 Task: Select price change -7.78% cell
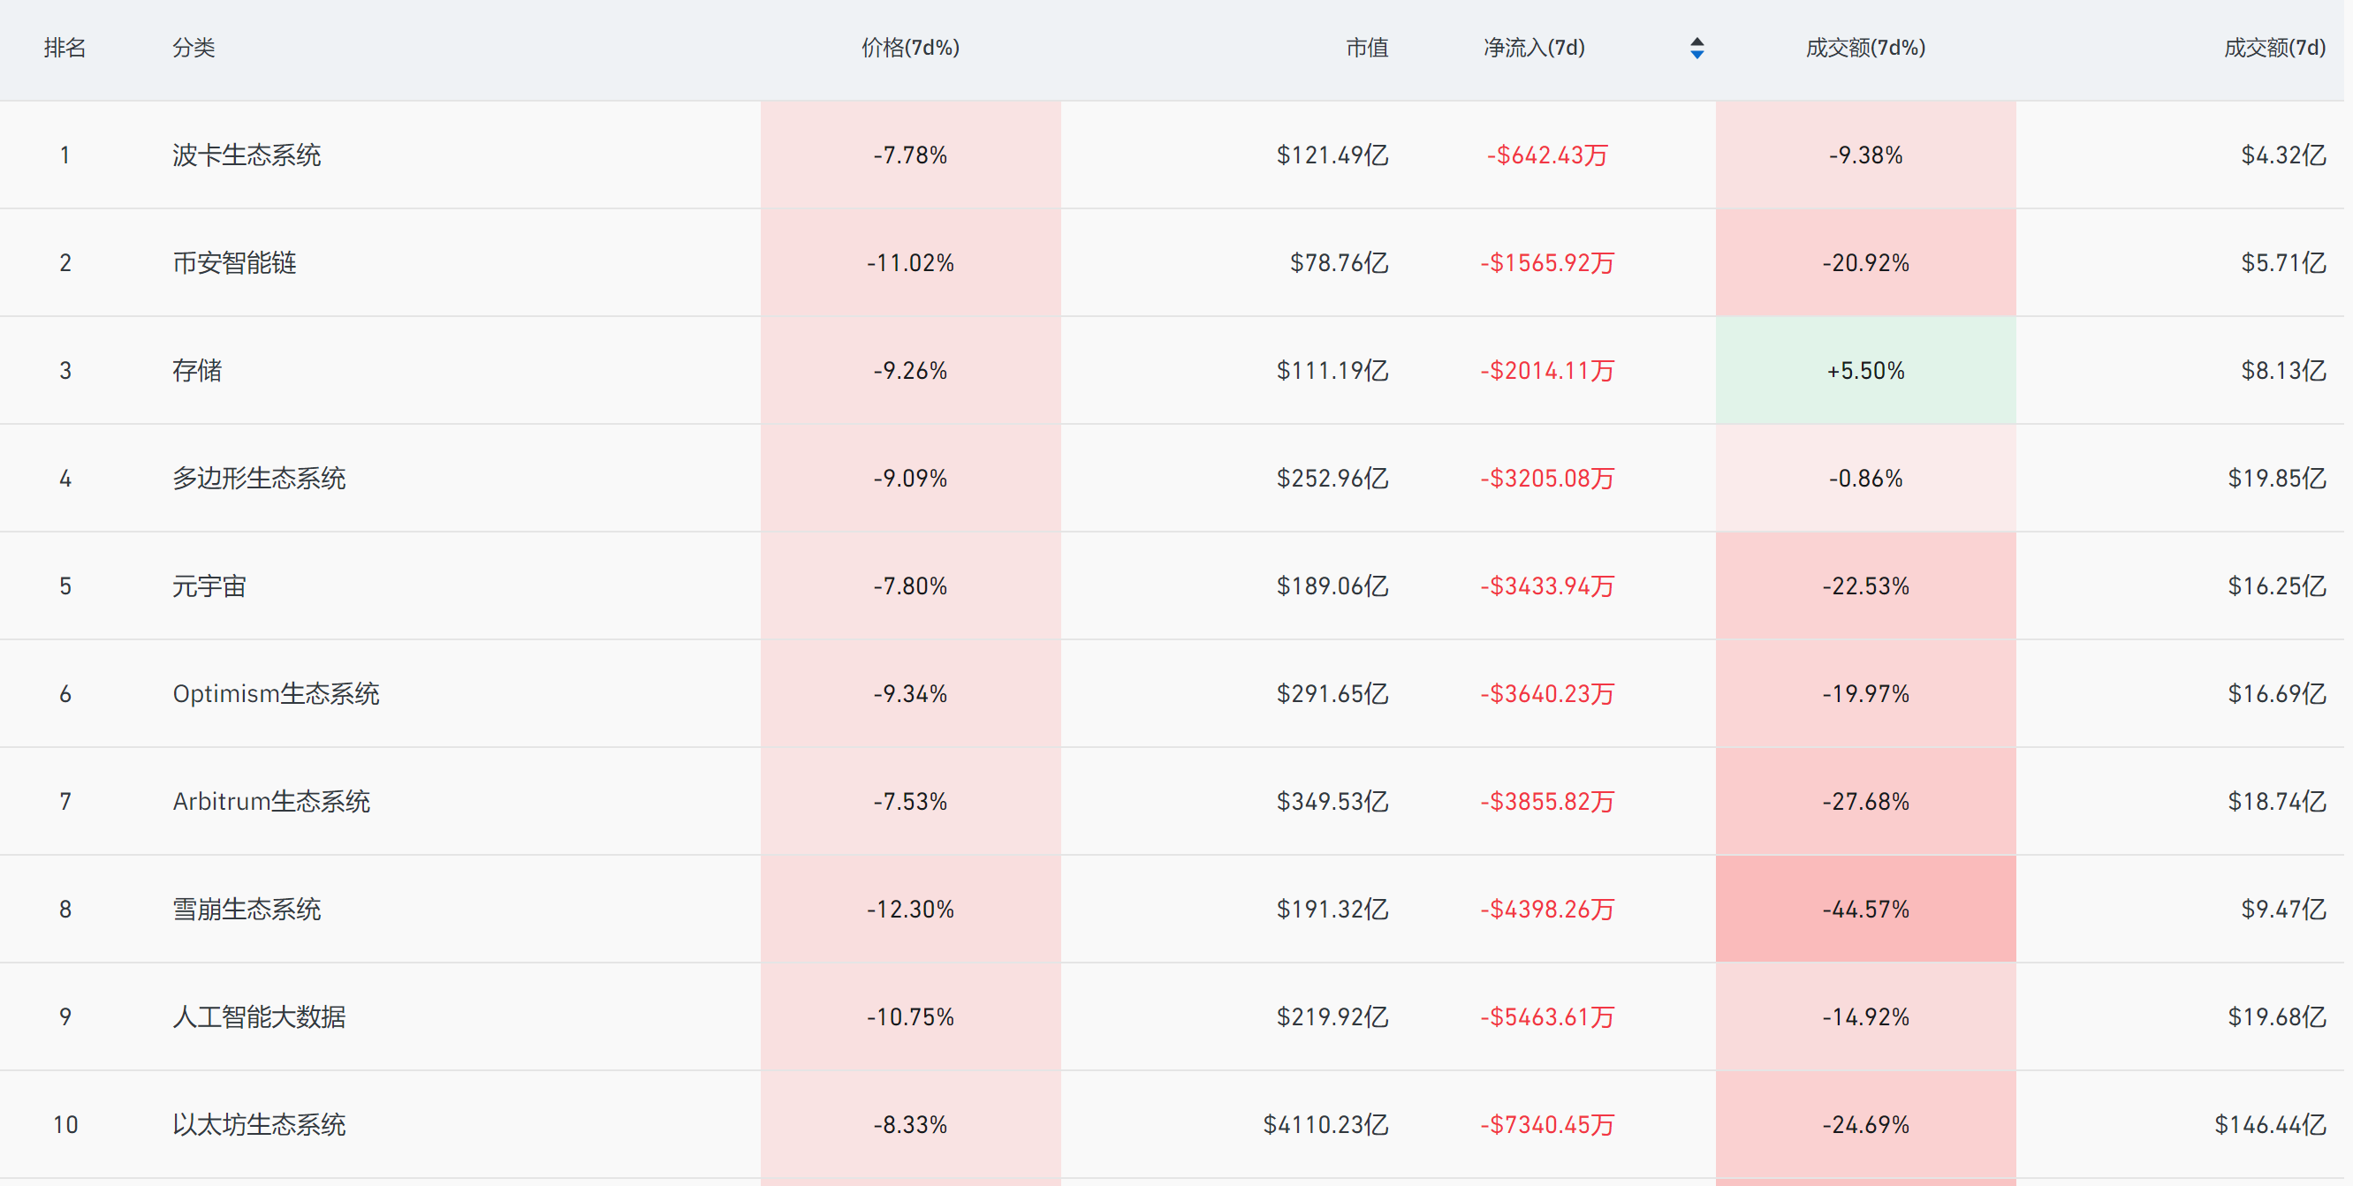pos(911,155)
